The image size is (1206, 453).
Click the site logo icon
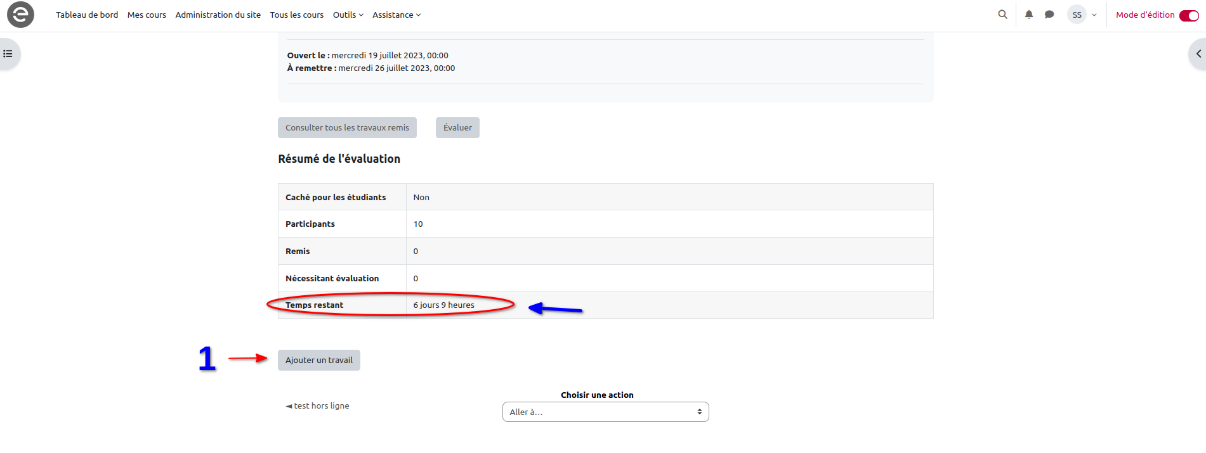click(x=20, y=15)
